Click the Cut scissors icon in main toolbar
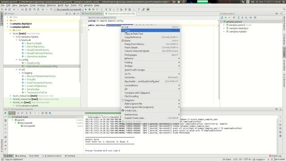 point(22,9)
